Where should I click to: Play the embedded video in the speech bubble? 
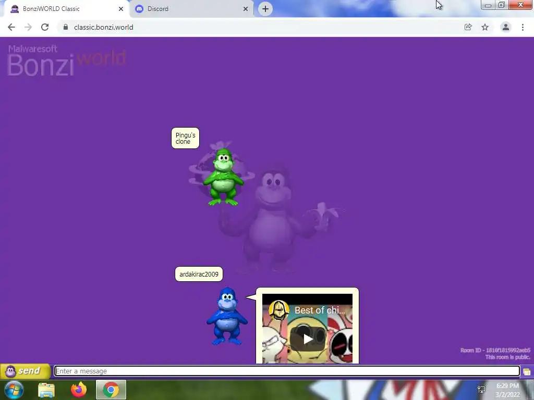(x=308, y=339)
